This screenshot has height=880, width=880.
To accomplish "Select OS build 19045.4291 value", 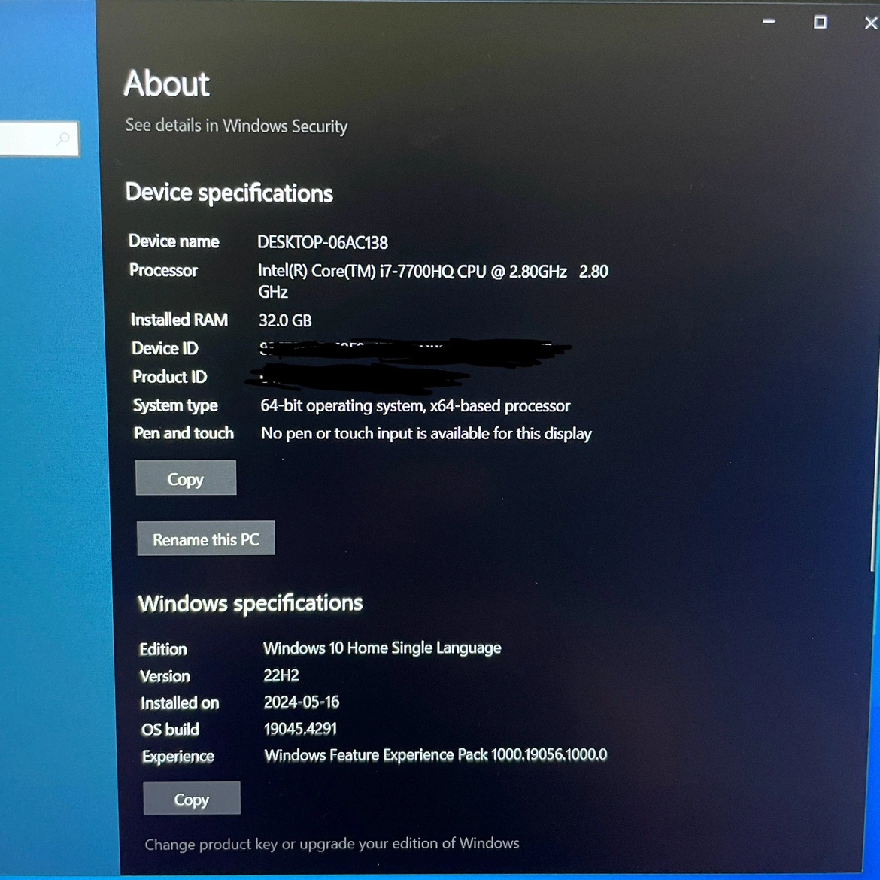I will [x=300, y=729].
